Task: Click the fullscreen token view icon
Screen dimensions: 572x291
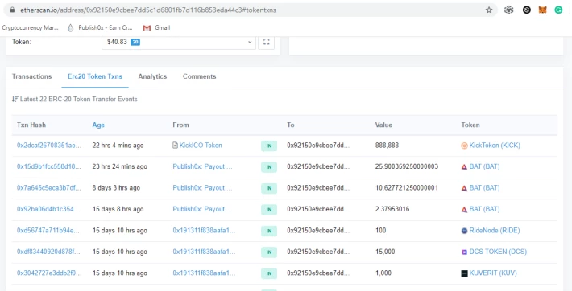Action: click(x=267, y=42)
